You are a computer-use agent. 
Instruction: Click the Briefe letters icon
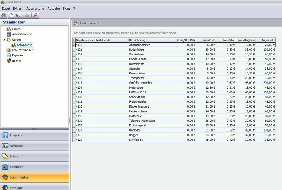[5, 156]
